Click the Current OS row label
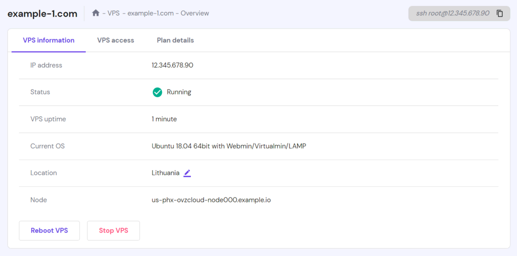 coord(47,146)
